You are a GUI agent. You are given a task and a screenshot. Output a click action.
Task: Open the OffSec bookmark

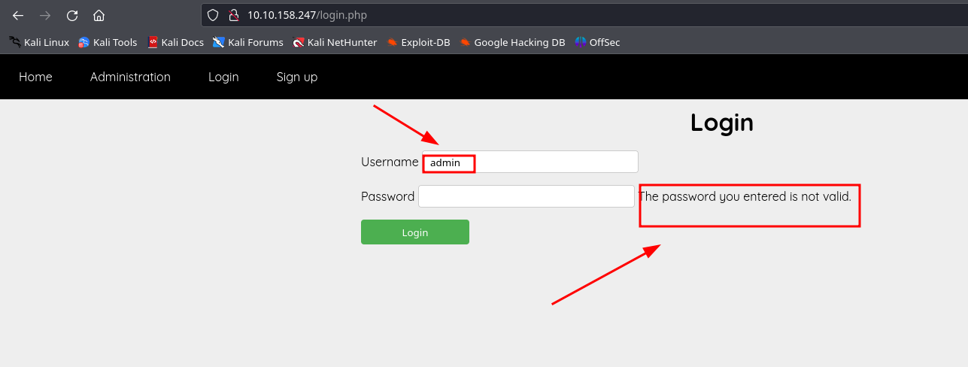coord(597,42)
